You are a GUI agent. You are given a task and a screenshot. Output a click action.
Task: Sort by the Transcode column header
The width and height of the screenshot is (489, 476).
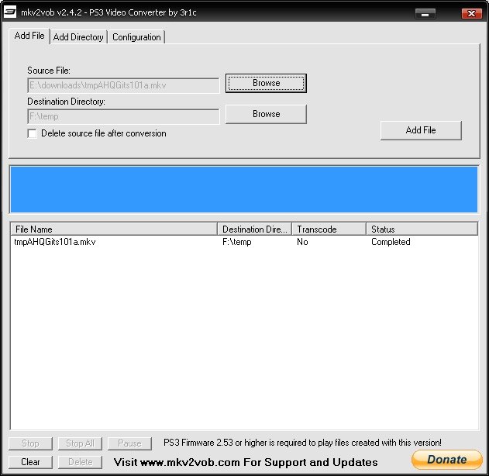point(329,229)
